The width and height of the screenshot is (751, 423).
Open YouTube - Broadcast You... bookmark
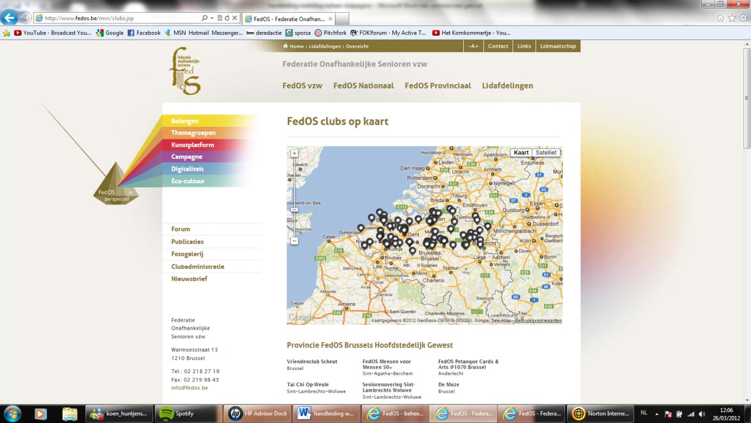[53, 33]
